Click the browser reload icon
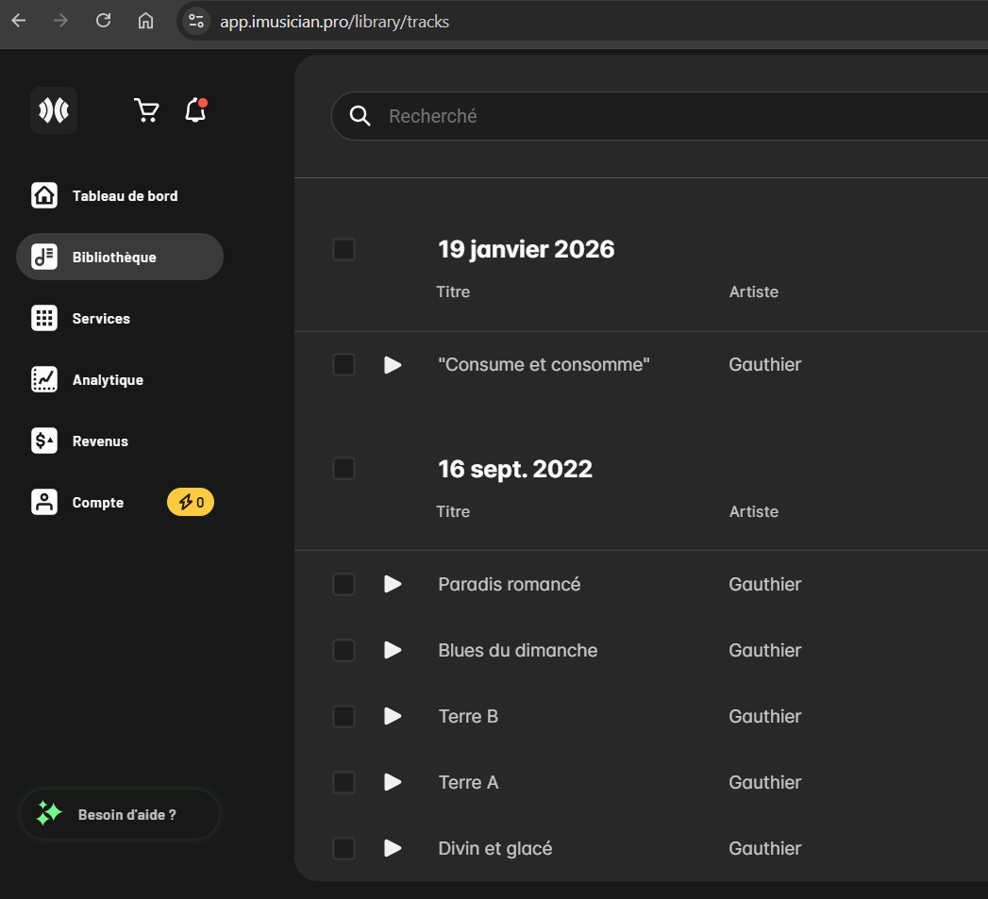Image resolution: width=988 pixels, height=899 pixels. click(x=104, y=21)
